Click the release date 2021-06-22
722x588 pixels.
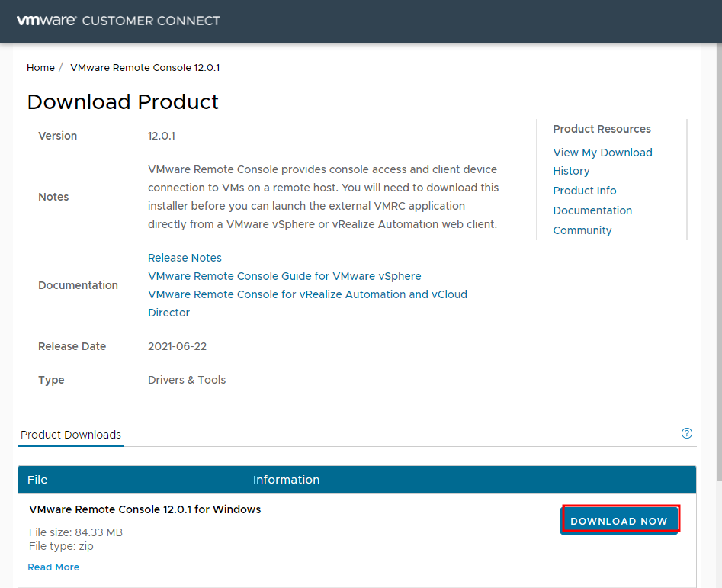pos(178,346)
